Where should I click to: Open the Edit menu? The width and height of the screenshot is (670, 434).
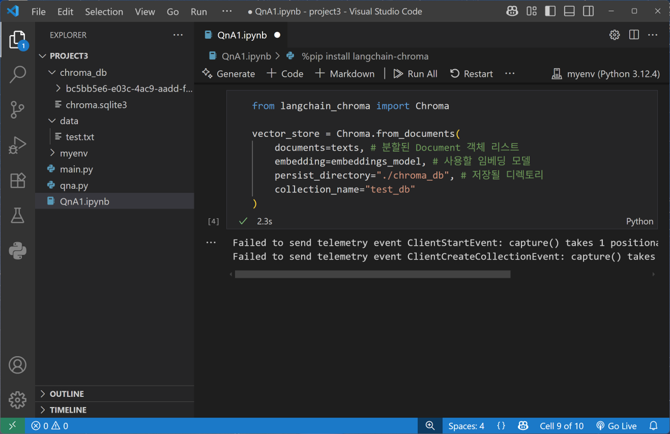(66, 11)
